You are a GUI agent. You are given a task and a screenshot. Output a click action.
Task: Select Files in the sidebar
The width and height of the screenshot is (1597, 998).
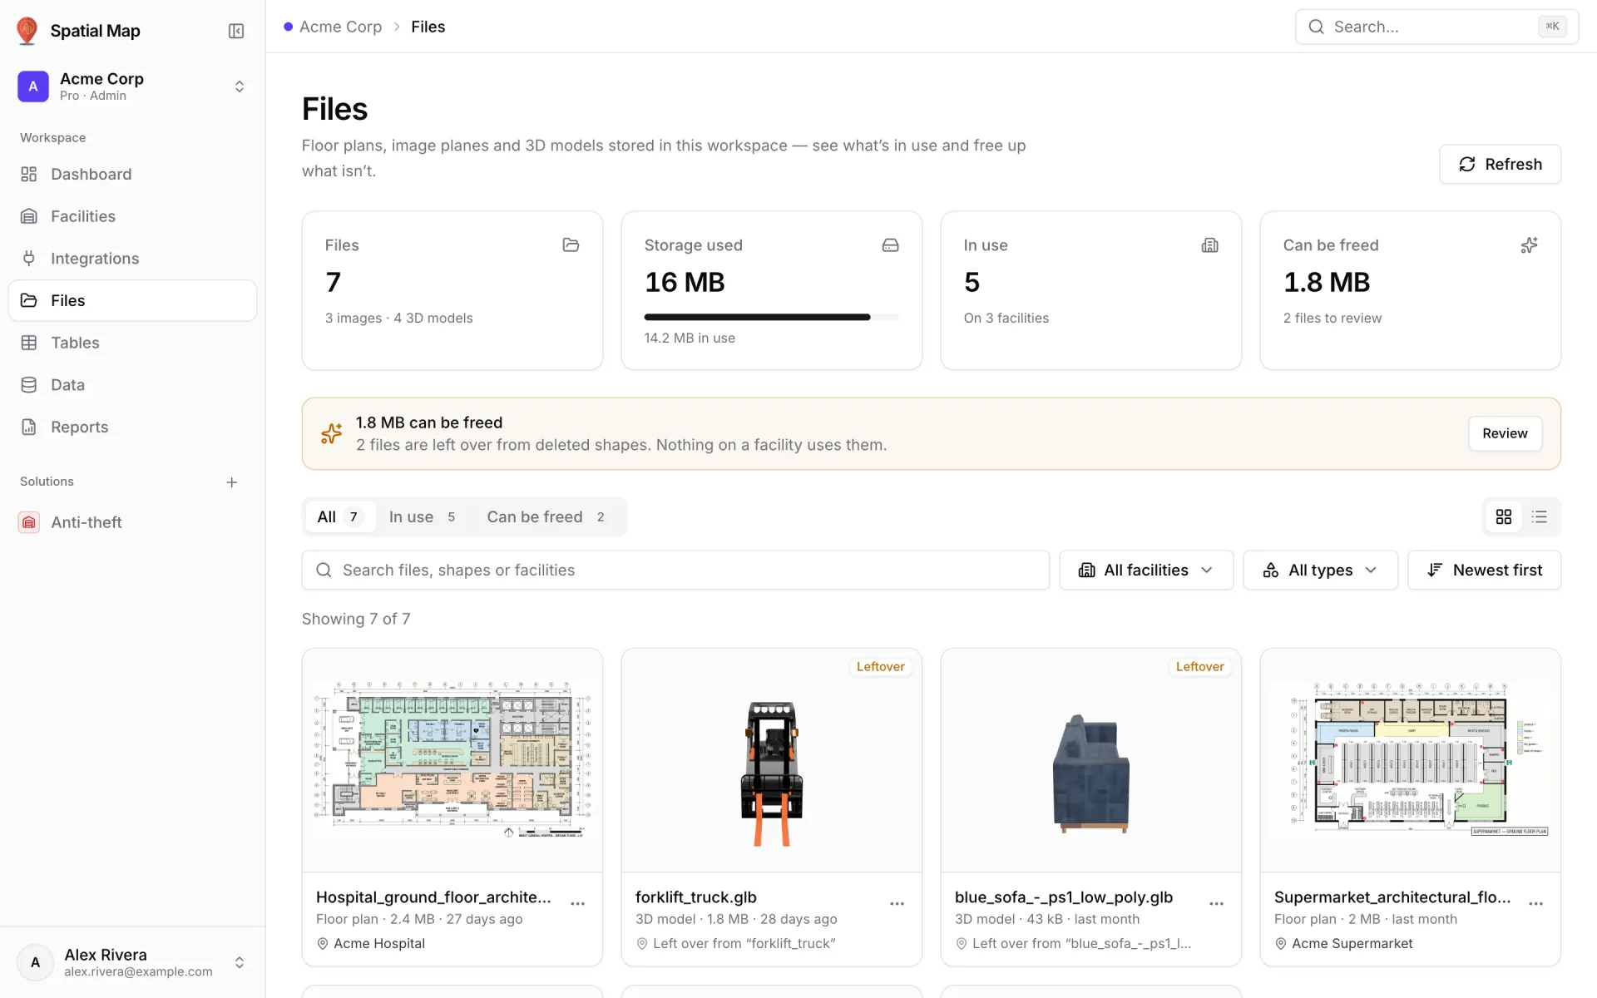coord(132,300)
